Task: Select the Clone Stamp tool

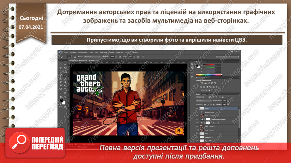Action: [60, 79]
